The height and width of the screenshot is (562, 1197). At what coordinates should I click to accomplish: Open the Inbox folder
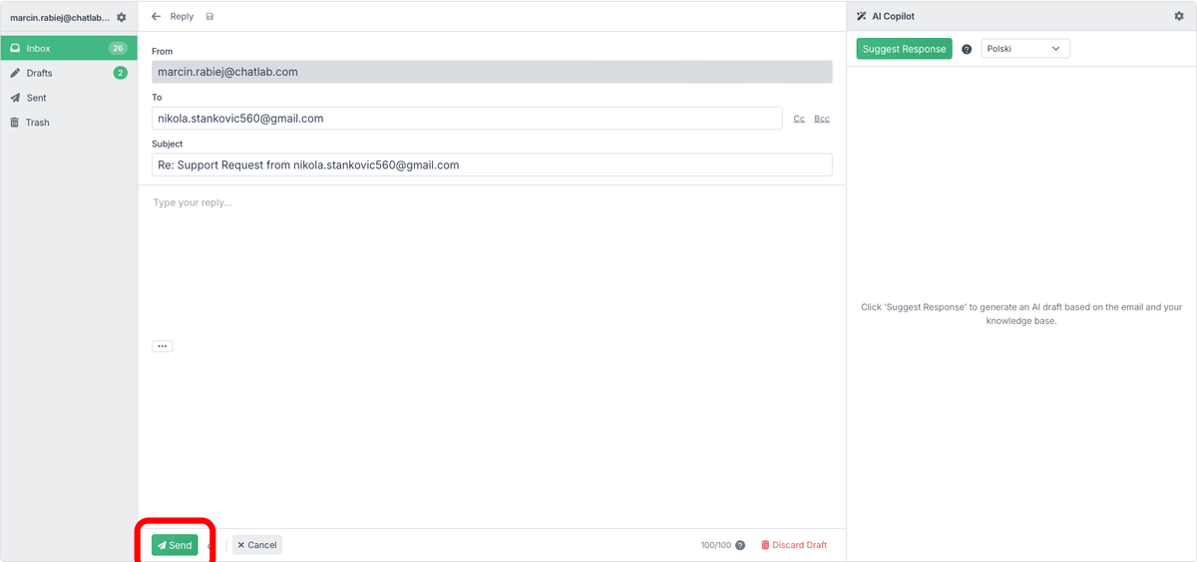click(69, 48)
